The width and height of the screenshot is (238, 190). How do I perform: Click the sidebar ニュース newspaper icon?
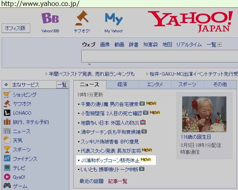pos(7,131)
